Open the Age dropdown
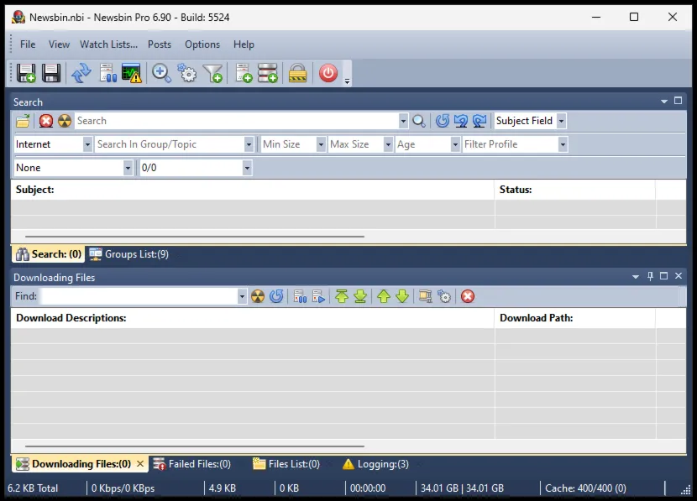 pos(455,144)
